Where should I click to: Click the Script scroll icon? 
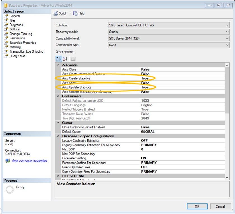[56, 13]
